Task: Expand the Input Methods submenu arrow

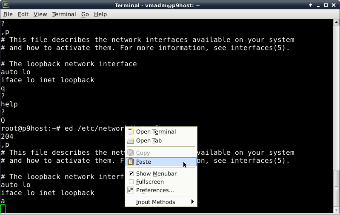Action: 193,202
